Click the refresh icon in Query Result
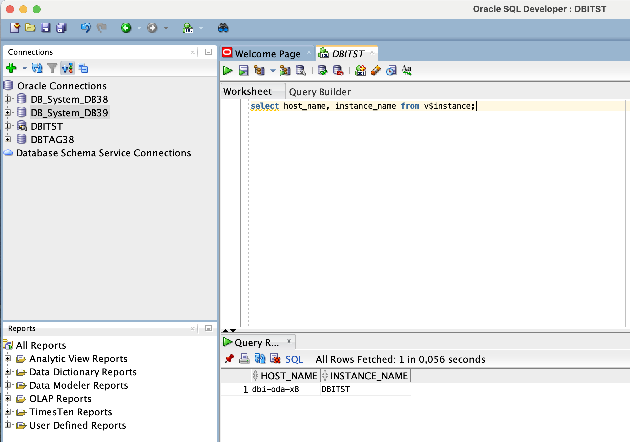This screenshot has width=630, height=442. coord(260,359)
